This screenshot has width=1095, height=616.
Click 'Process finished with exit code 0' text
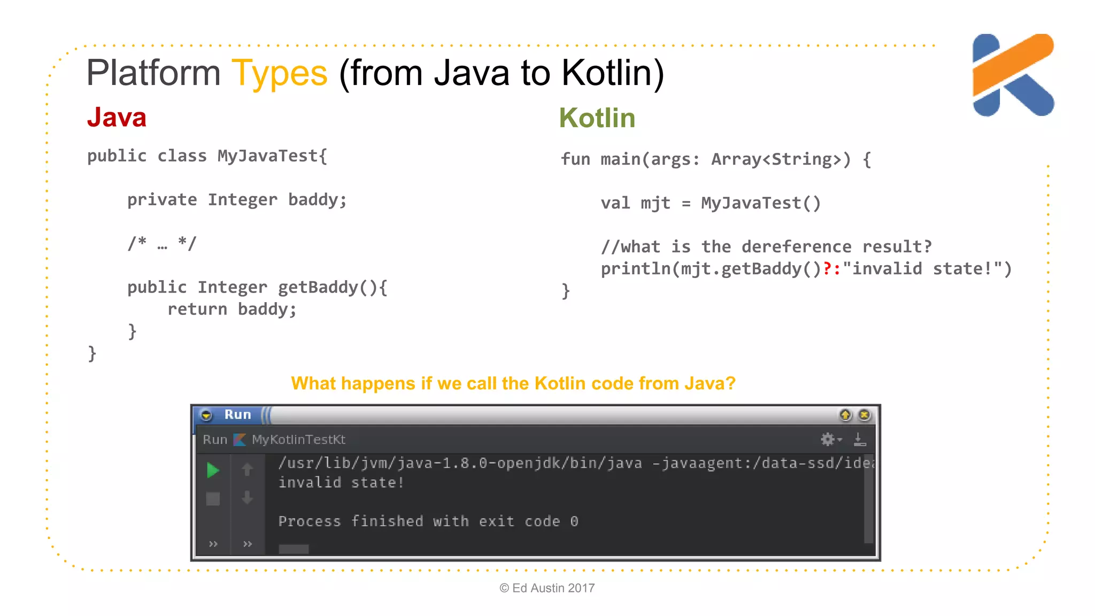[x=428, y=521]
